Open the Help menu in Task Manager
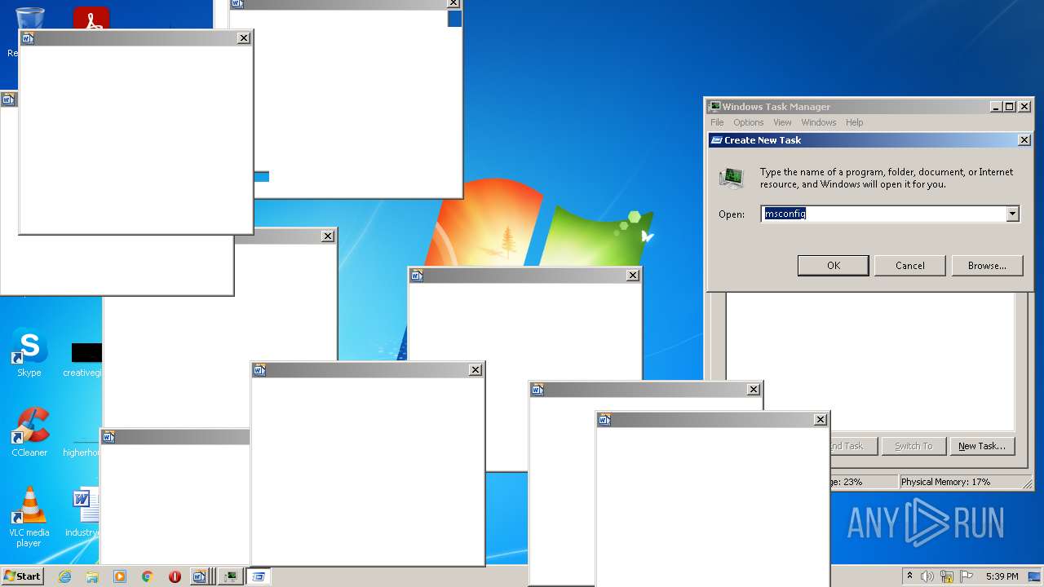The image size is (1044, 587). (854, 122)
